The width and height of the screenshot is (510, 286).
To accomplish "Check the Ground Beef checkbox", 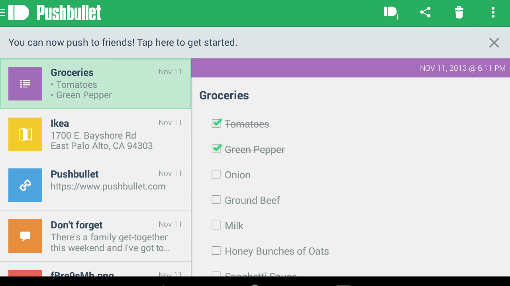I will click(x=216, y=200).
